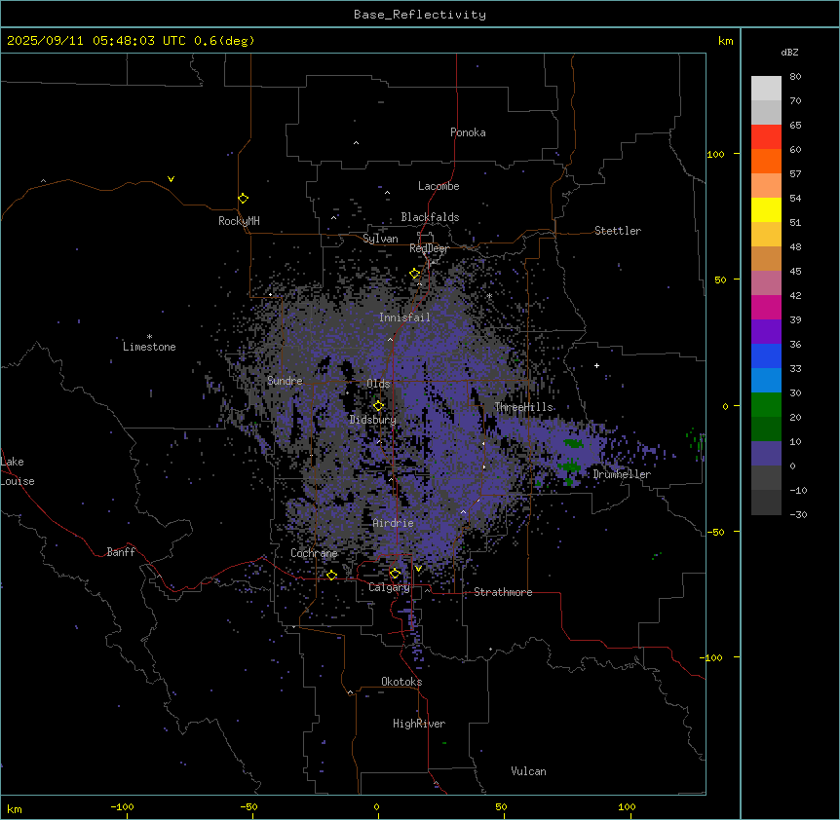840x820 pixels.
Task: Click the Banff label
Action: pos(121,552)
